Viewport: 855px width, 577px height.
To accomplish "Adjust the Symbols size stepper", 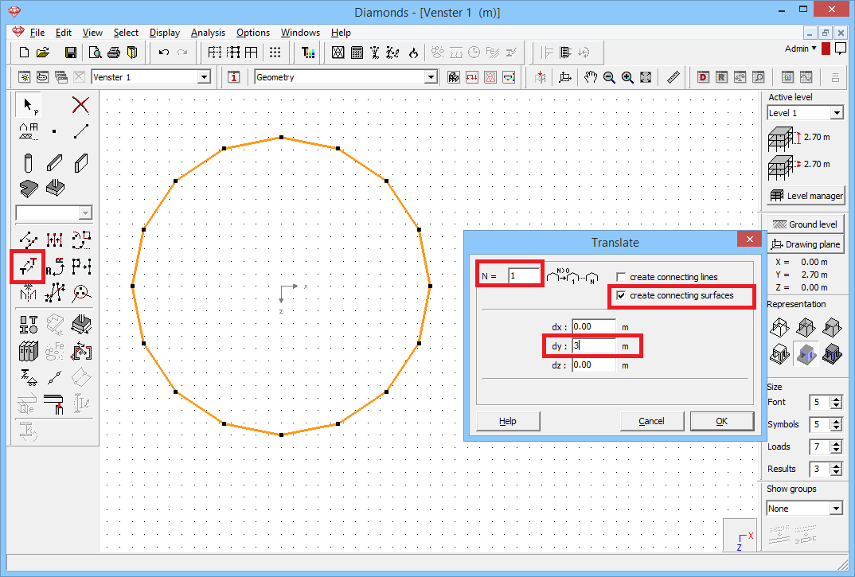I will click(x=837, y=424).
